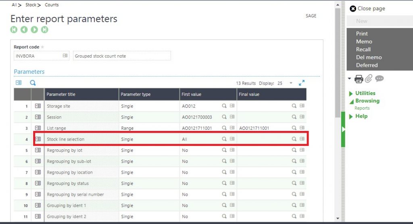Click the printer icon in right panel

coord(359,79)
